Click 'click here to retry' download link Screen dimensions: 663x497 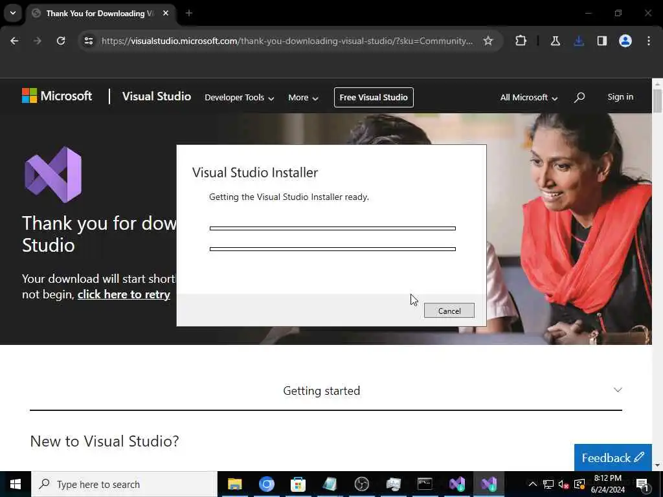[x=124, y=294]
